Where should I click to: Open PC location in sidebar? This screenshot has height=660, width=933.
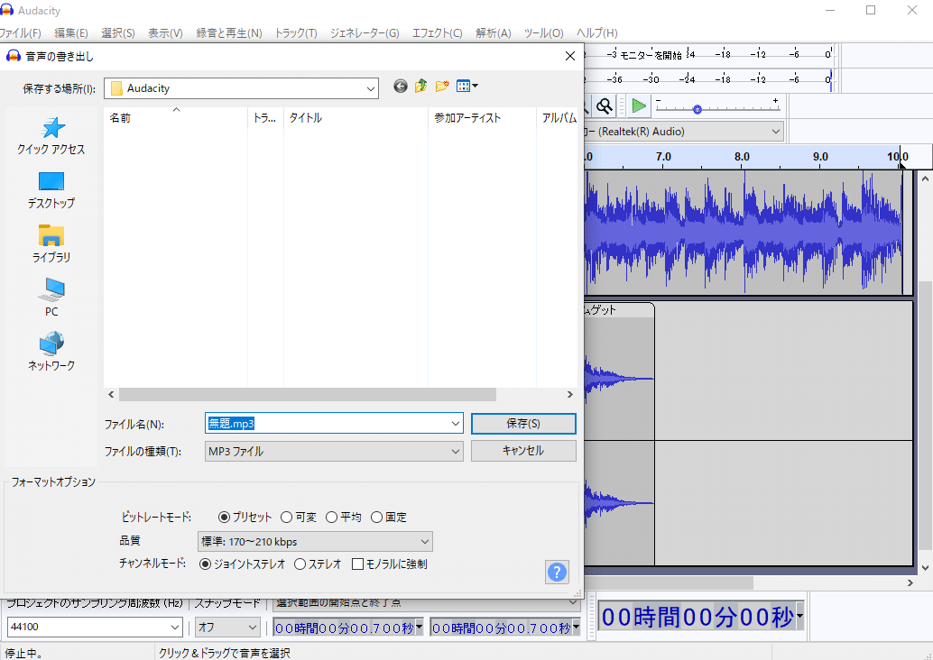[51, 298]
